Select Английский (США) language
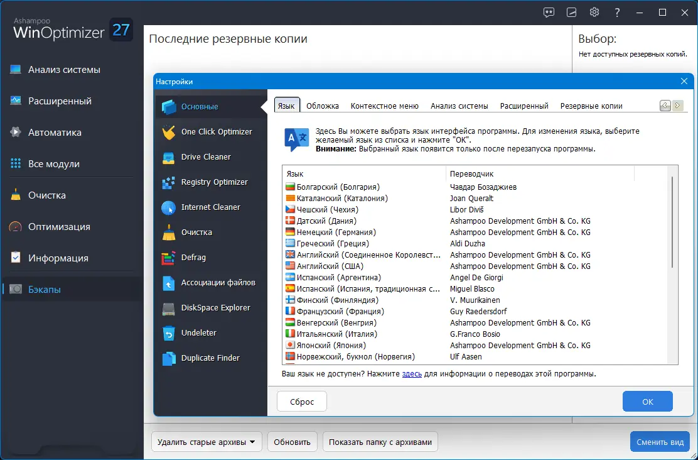The image size is (698, 460). [475, 266]
